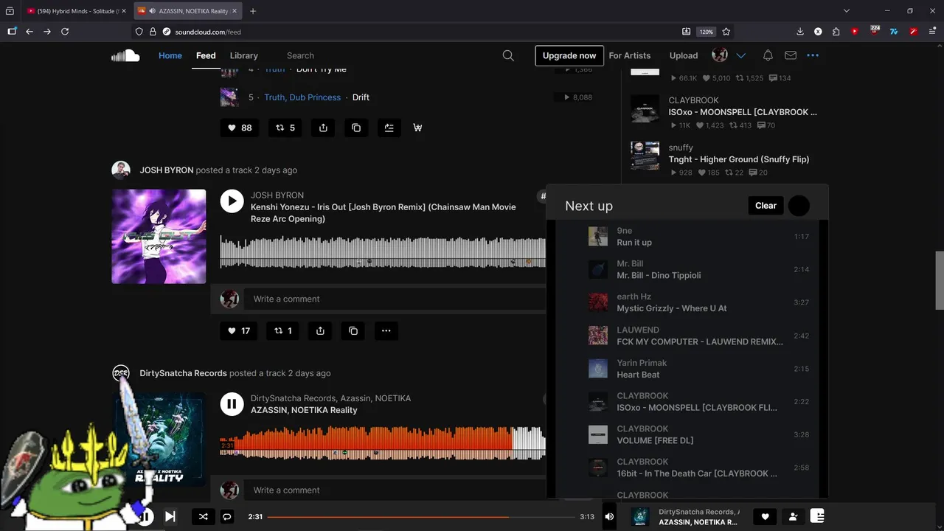Seek within the Reality track waveform
Image resolution: width=944 pixels, height=531 pixels.
pyautogui.click(x=383, y=441)
